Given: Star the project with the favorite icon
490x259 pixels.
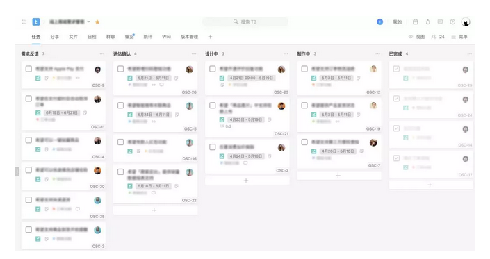Looking at the screenshot, I should (97, 22).
